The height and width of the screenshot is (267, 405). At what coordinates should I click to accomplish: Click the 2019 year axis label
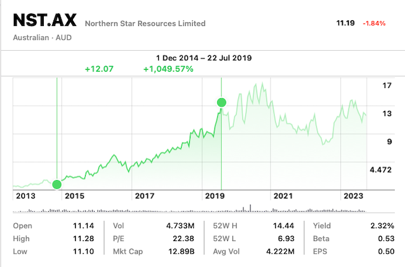click(x=215, y=196)
